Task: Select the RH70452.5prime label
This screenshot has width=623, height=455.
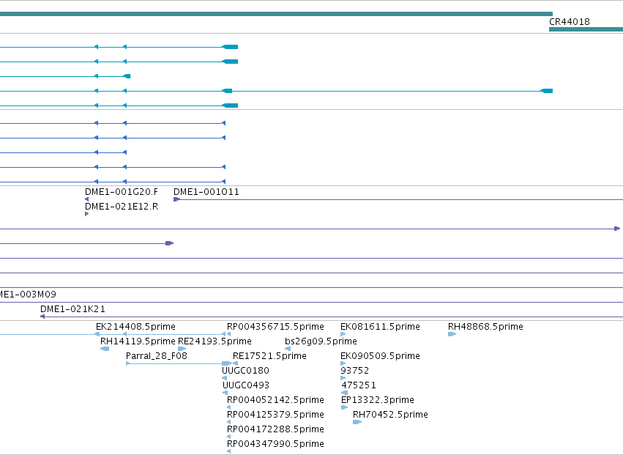Action: tap(390, 415)
